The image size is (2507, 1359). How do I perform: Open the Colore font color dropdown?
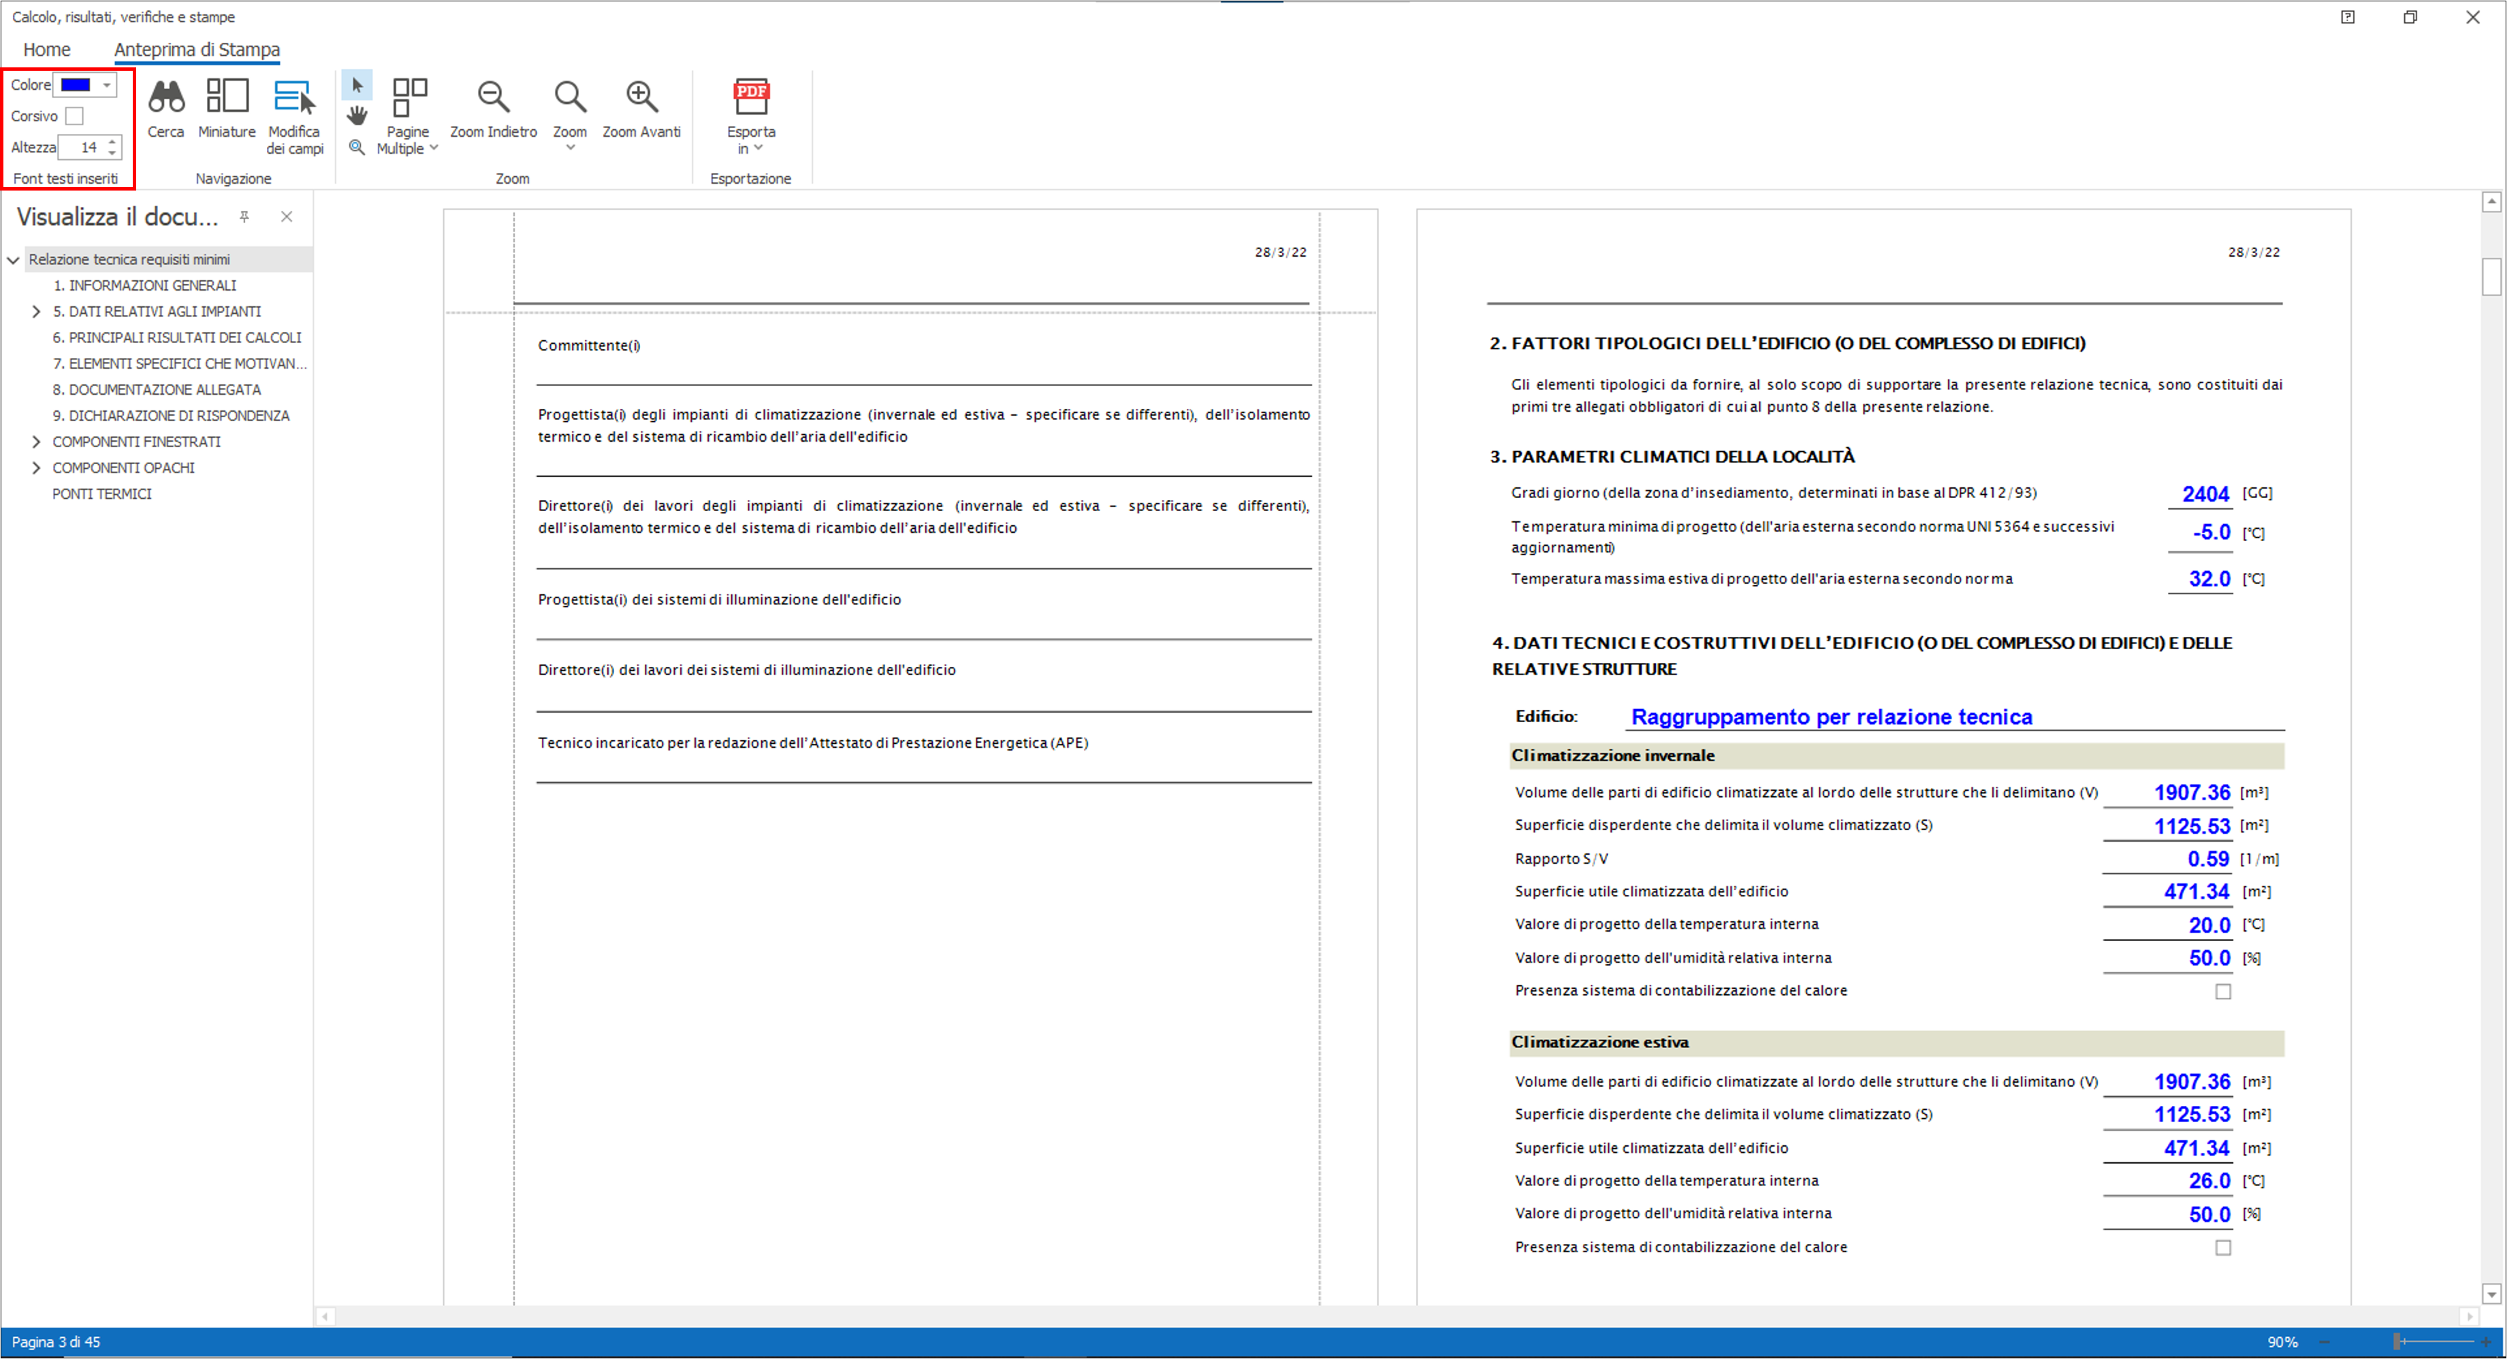click(106, 86)
